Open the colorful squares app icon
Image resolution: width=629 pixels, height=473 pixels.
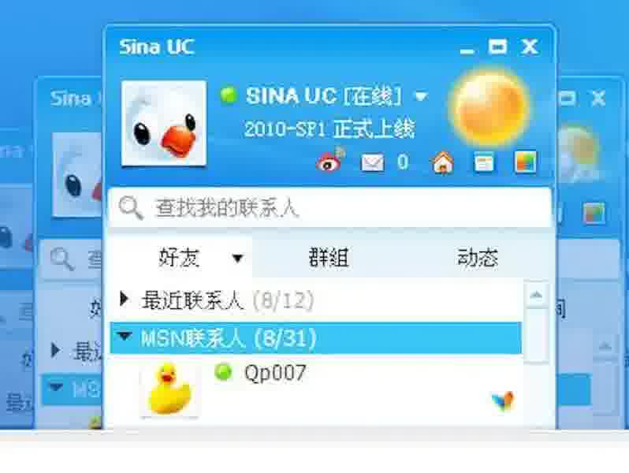tap(525, 162)
